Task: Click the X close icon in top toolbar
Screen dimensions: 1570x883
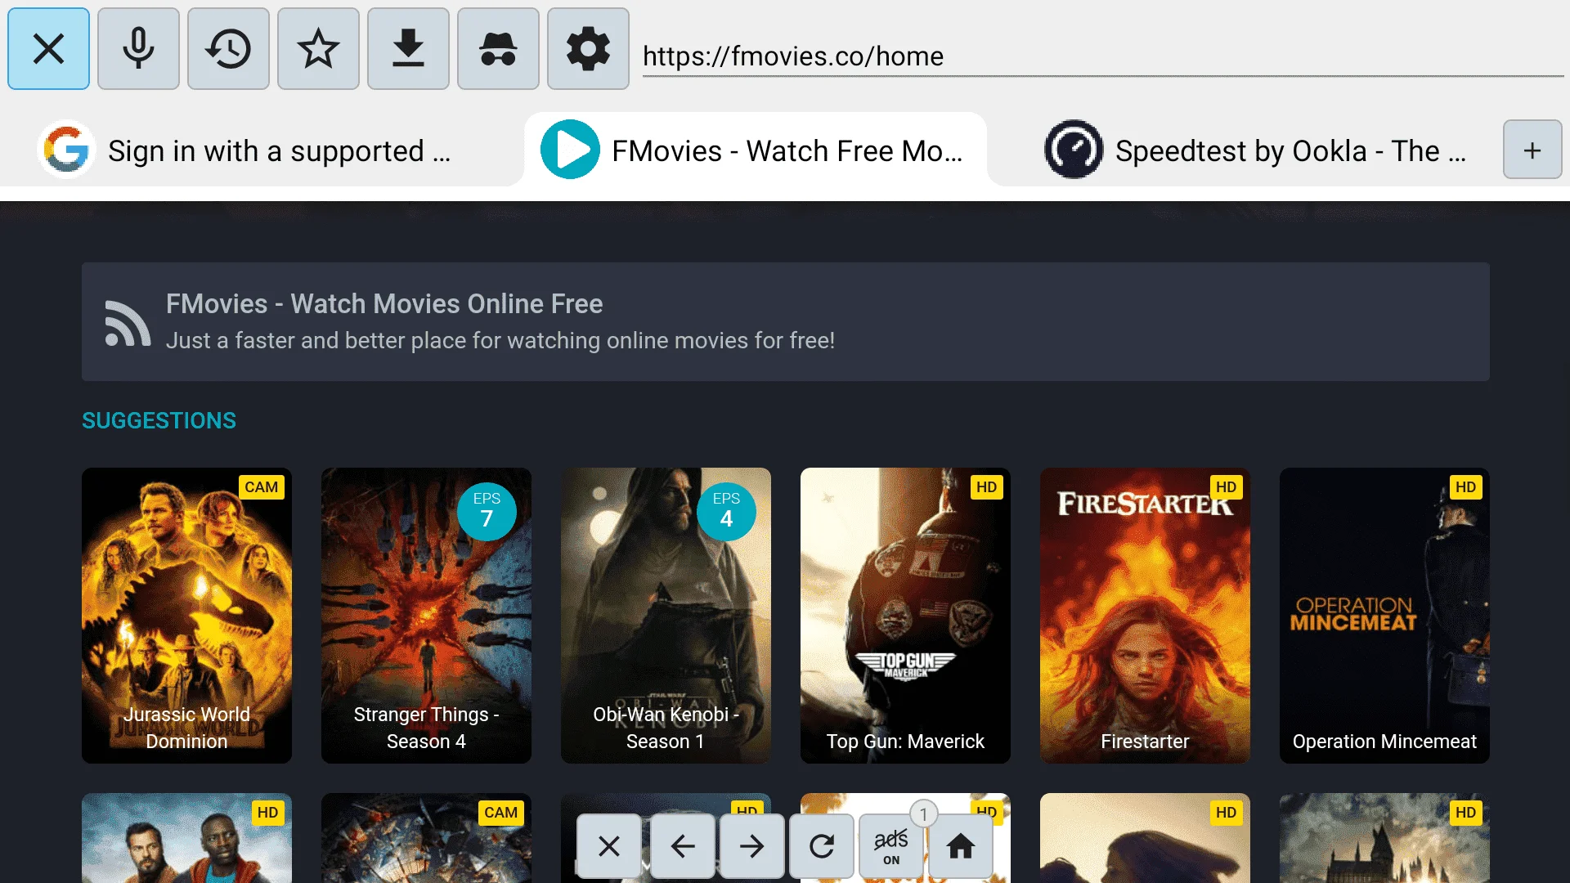Action: tap(48, 49)
